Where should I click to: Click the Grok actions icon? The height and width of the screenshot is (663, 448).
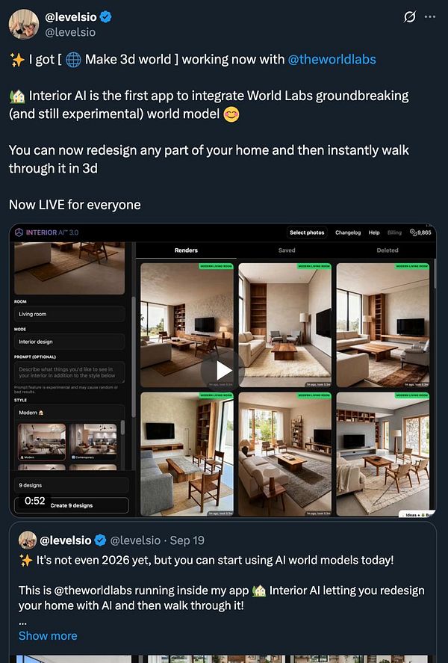point(408,16)
